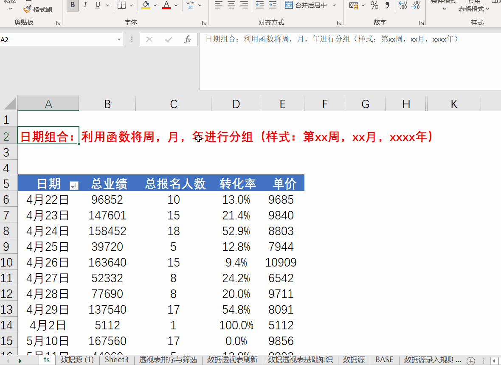
Task: Click the borders icon
Action: 121,5
